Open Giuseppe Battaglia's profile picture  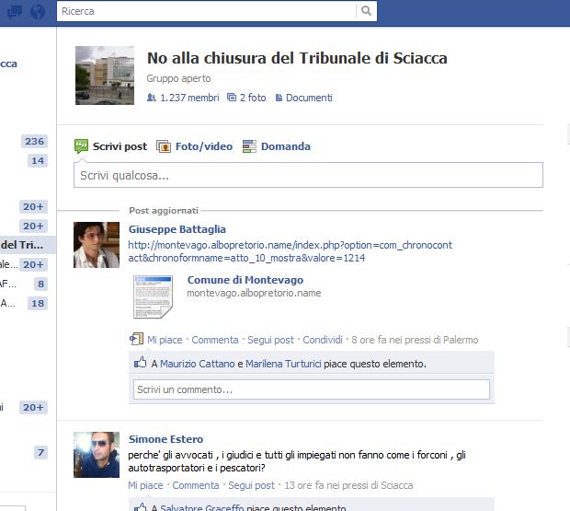click(97, 245)
